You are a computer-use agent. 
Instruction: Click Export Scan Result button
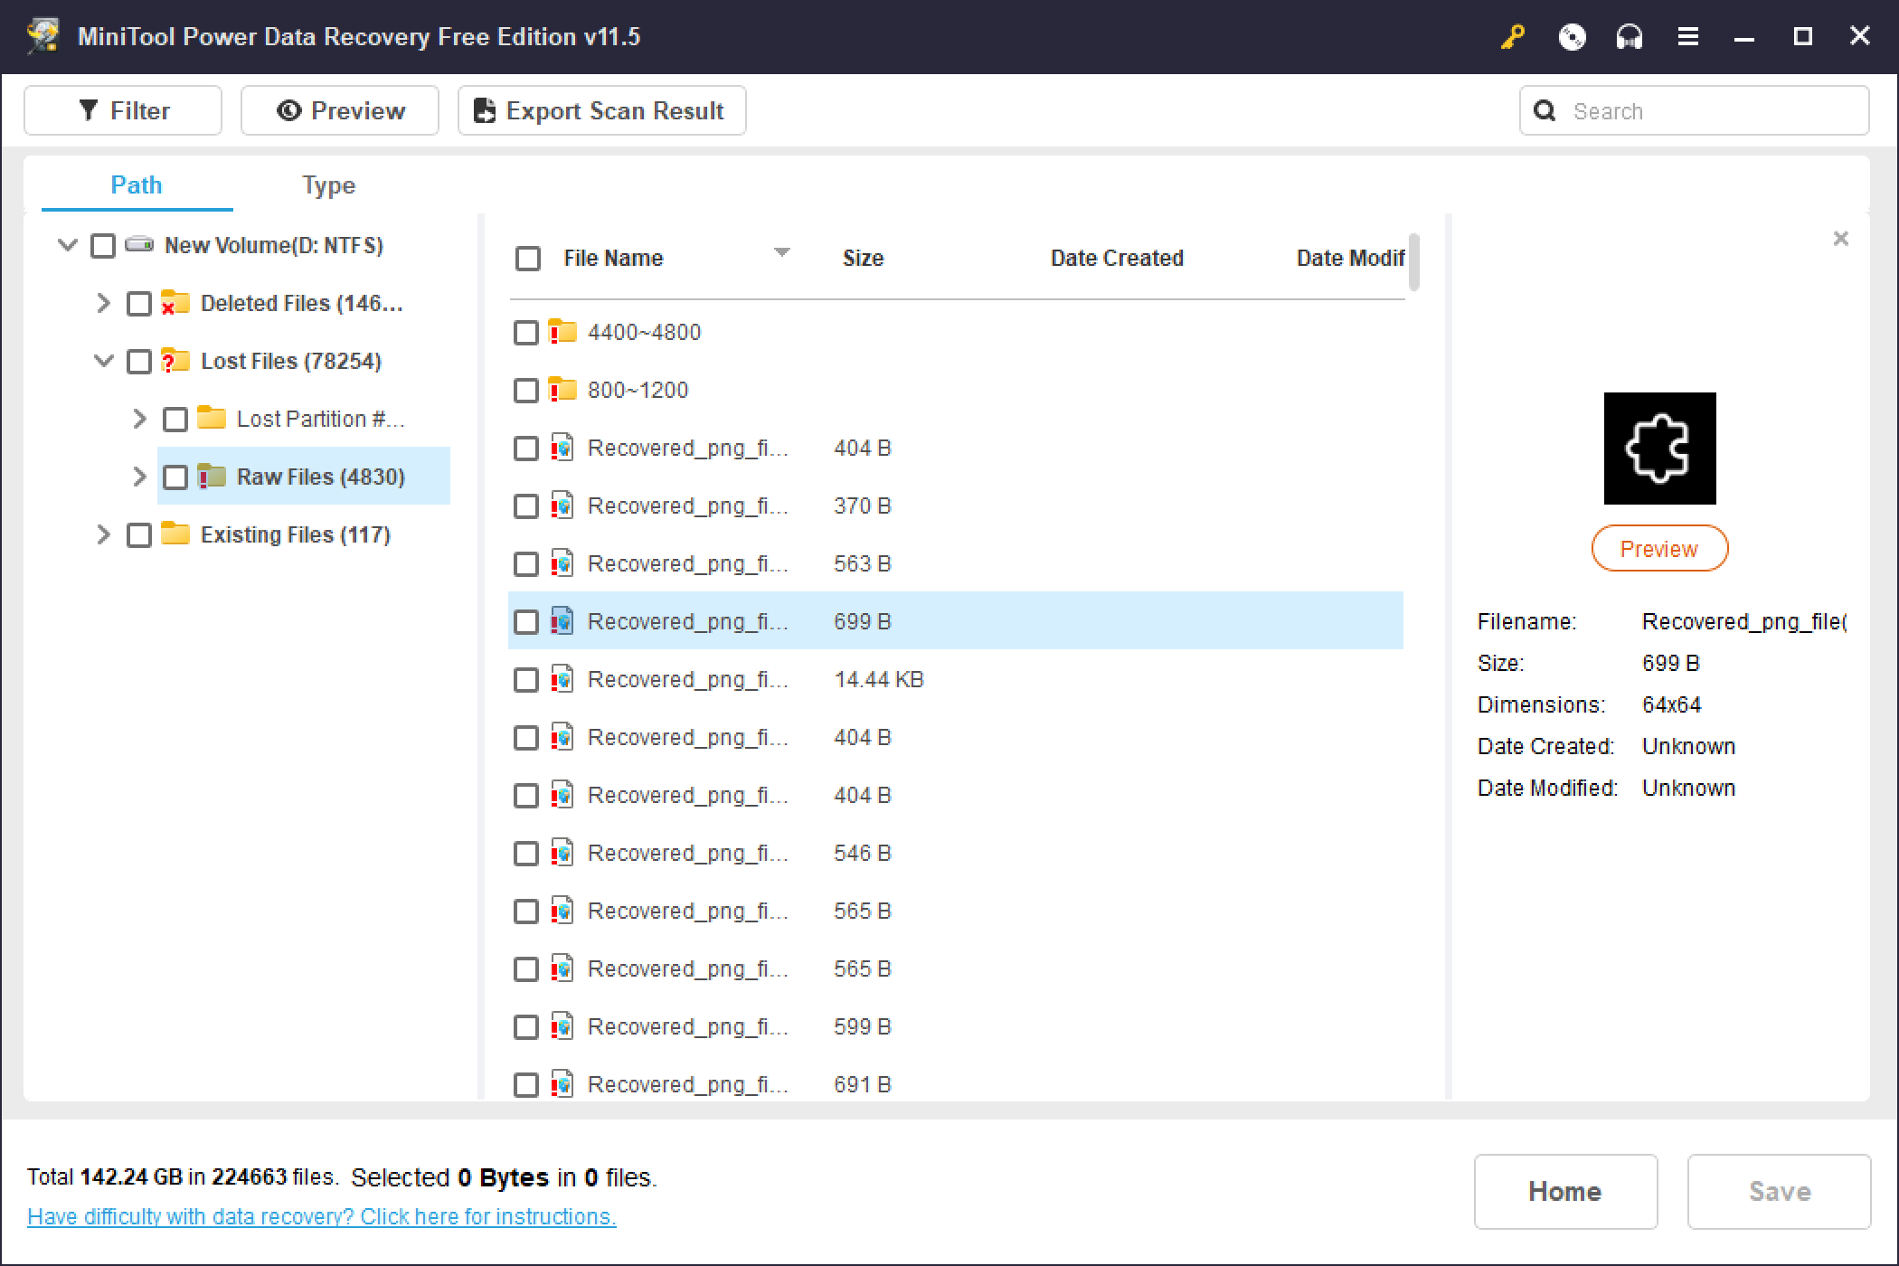(602, 110)
